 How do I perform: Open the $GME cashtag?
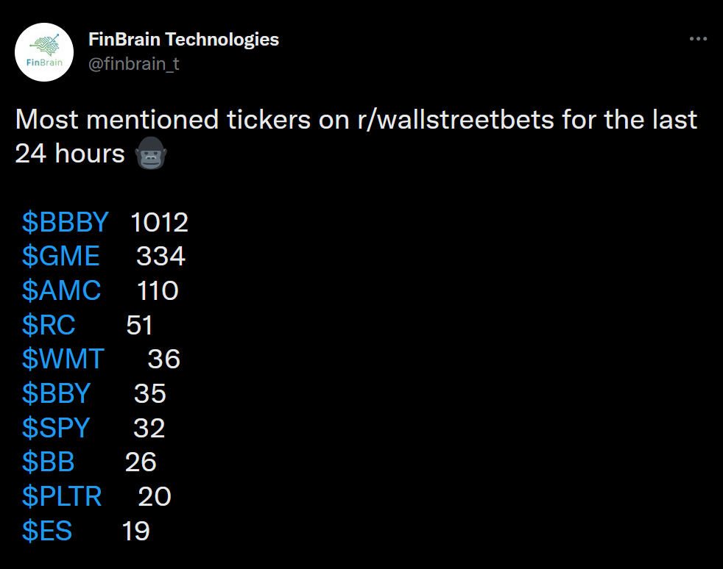click(60, 256)
